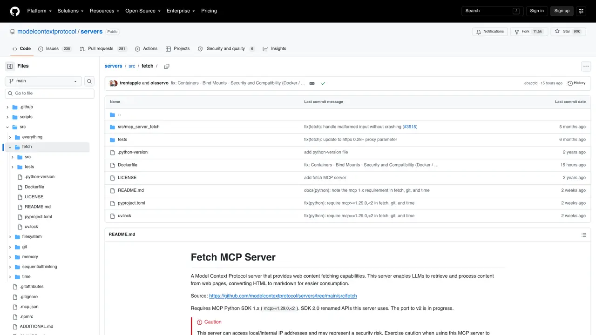Open the Projects tab
Viewport: 596px width, 335px height.
[x=177, y=49]
